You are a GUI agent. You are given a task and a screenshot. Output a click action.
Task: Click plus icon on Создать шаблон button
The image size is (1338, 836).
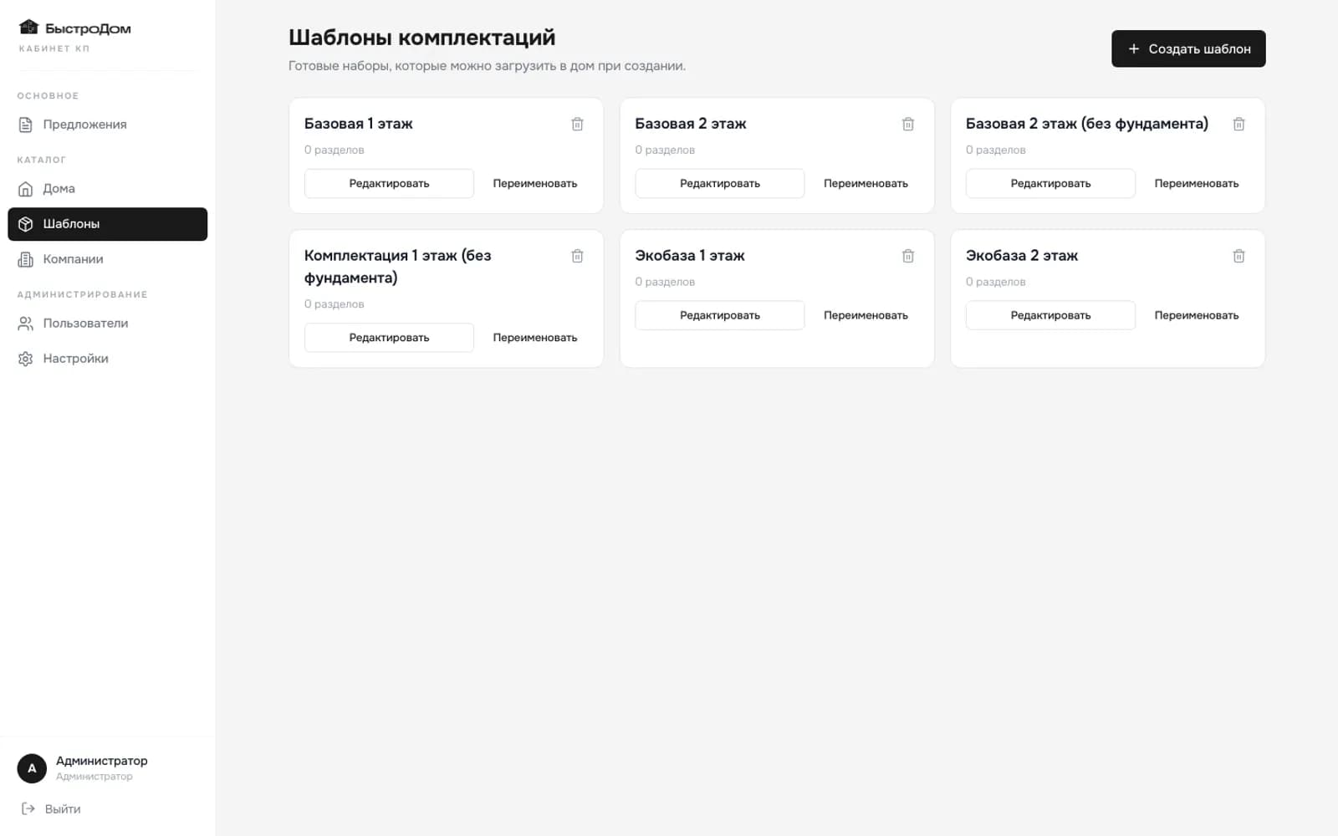(x=1133, y=48)
